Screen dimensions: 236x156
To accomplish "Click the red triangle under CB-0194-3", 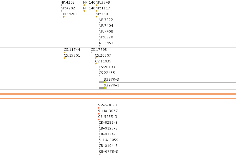I will (x=99, y=149).
